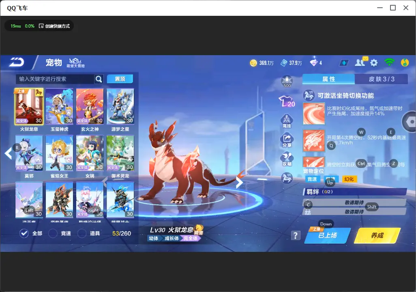View the skill icon for 开局第4次腾空时
This screenshot has width=416, height=292.
click(x=314, y=140)
